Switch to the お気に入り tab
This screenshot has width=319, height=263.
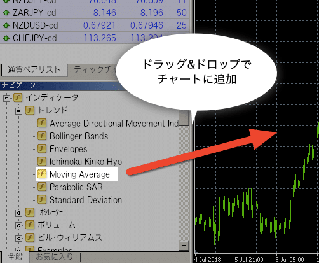coord(54,257)
